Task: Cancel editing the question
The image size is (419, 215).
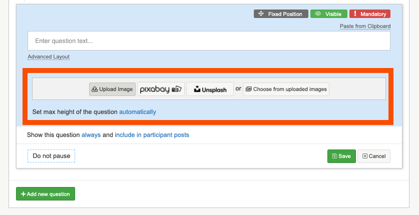Action: tap(373, 156)
